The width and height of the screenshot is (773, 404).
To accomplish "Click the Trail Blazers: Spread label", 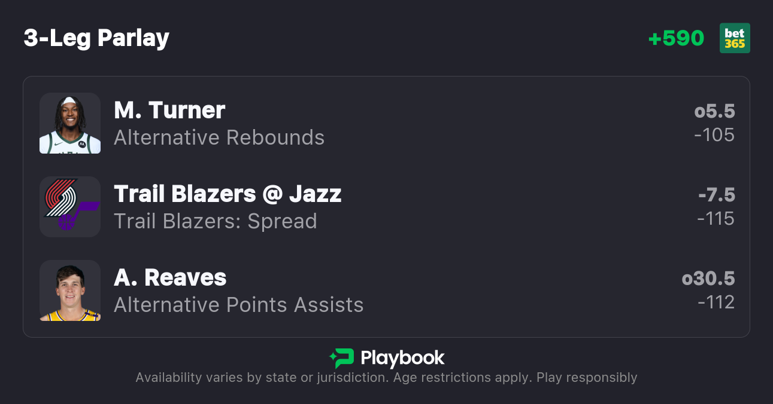I will [x=216, y=222].
